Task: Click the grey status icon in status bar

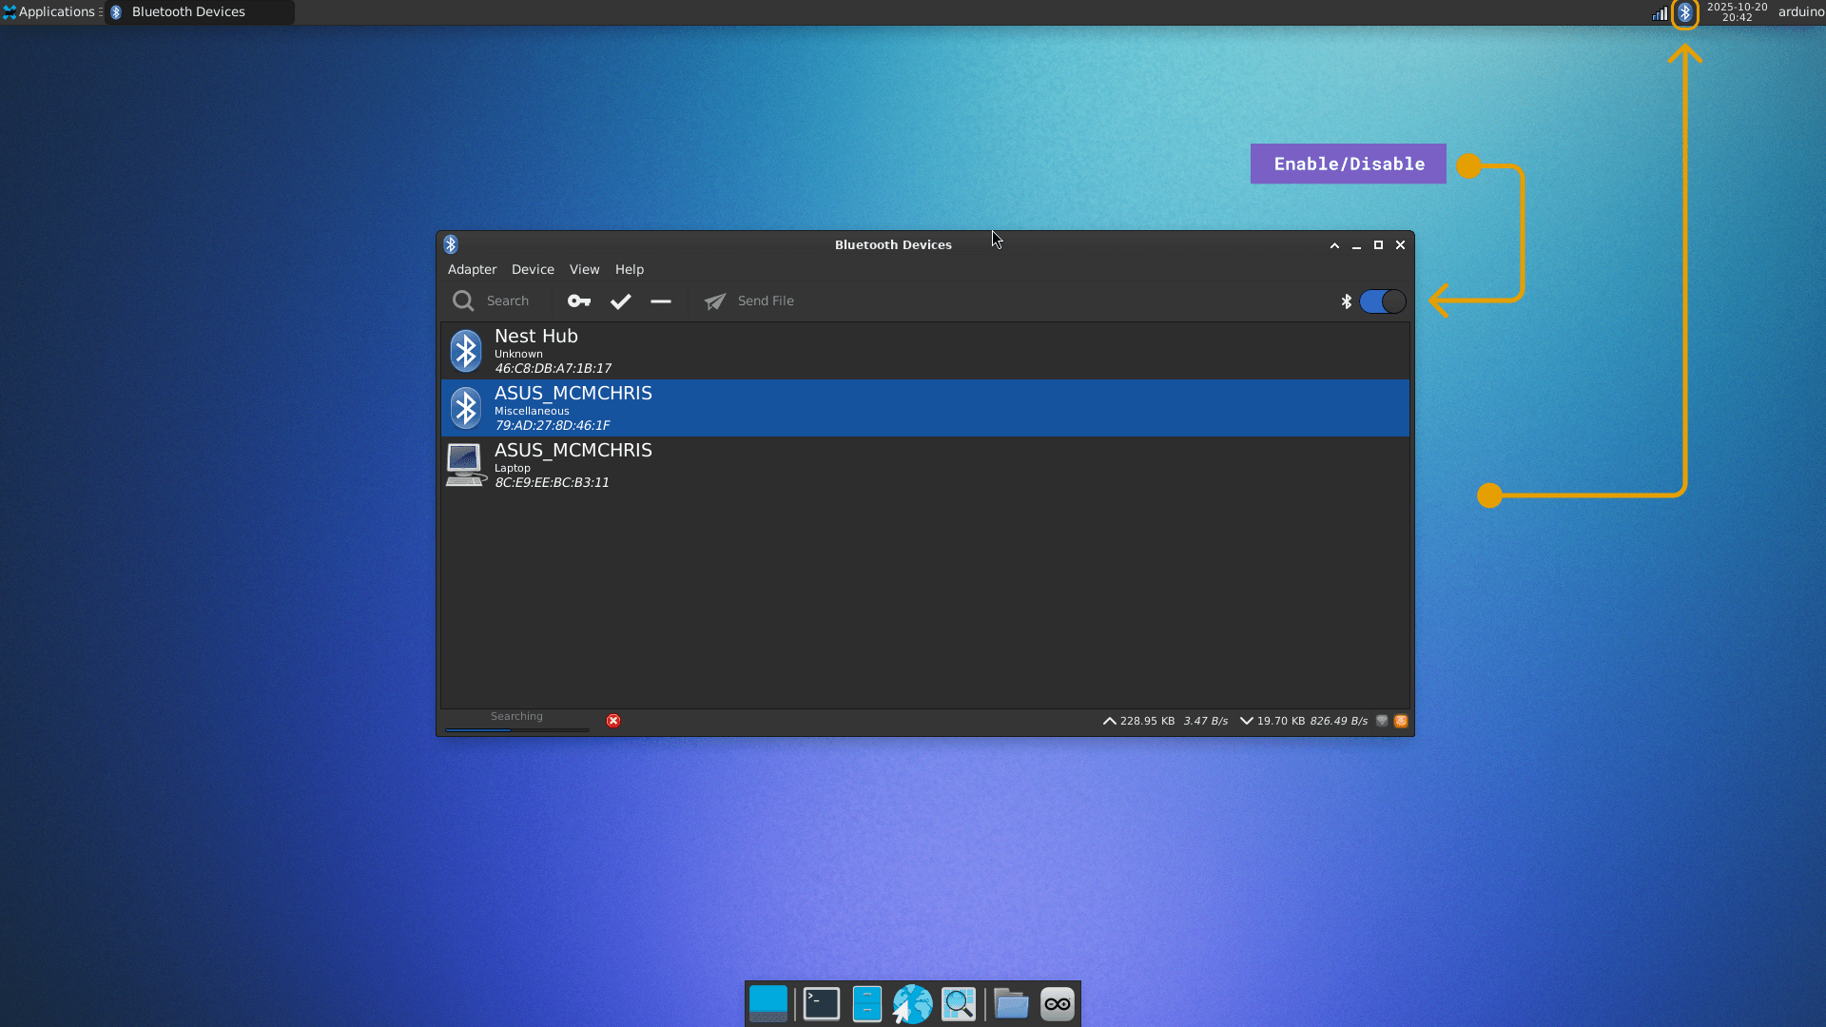Action: [1383, 722]
